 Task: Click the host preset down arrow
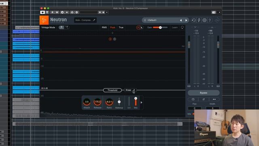tap(103, 12)
